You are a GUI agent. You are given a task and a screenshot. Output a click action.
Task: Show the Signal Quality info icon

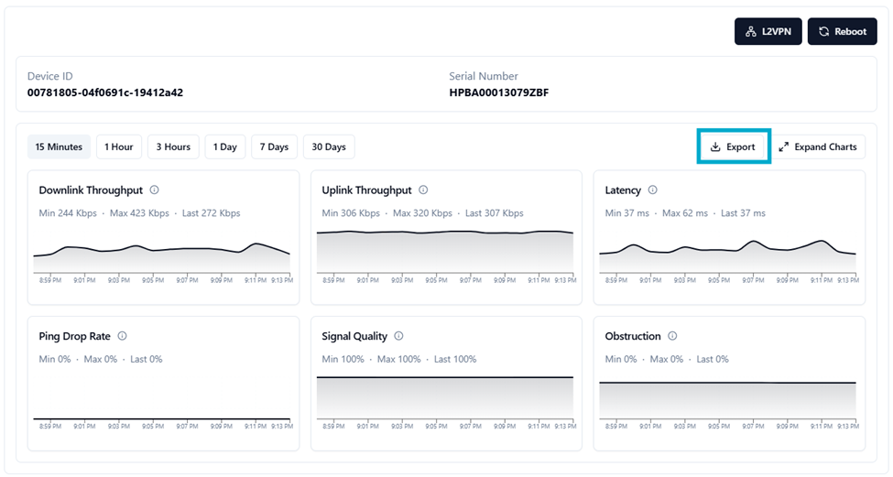[398, 336]
